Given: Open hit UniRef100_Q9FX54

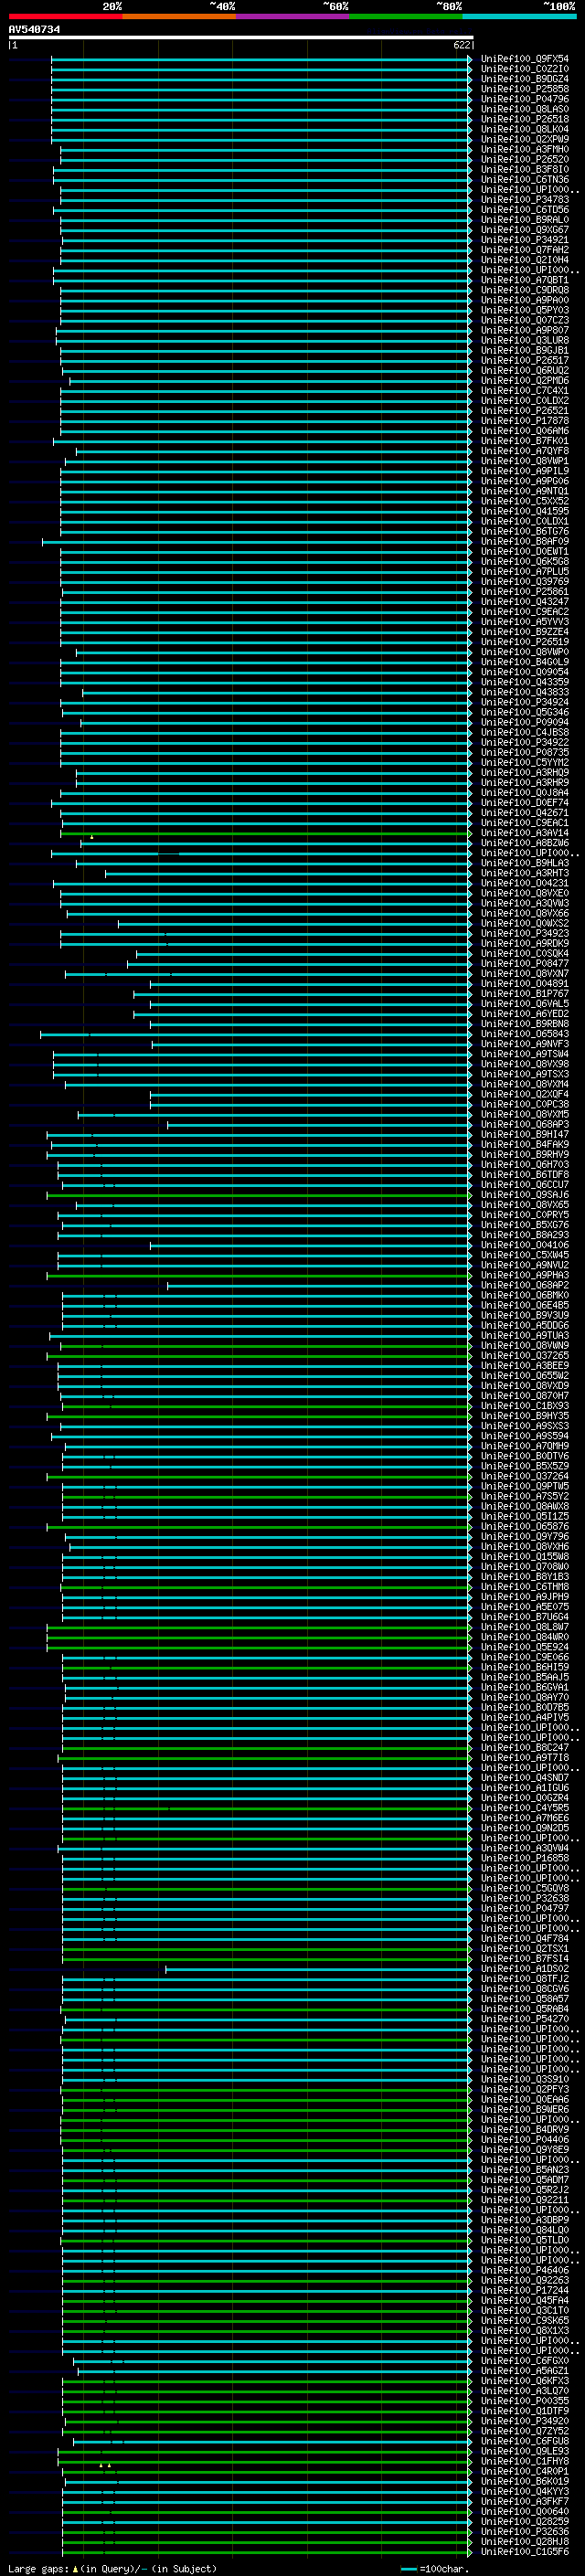Looking at the screenshot, I should [x=524, y=59].
